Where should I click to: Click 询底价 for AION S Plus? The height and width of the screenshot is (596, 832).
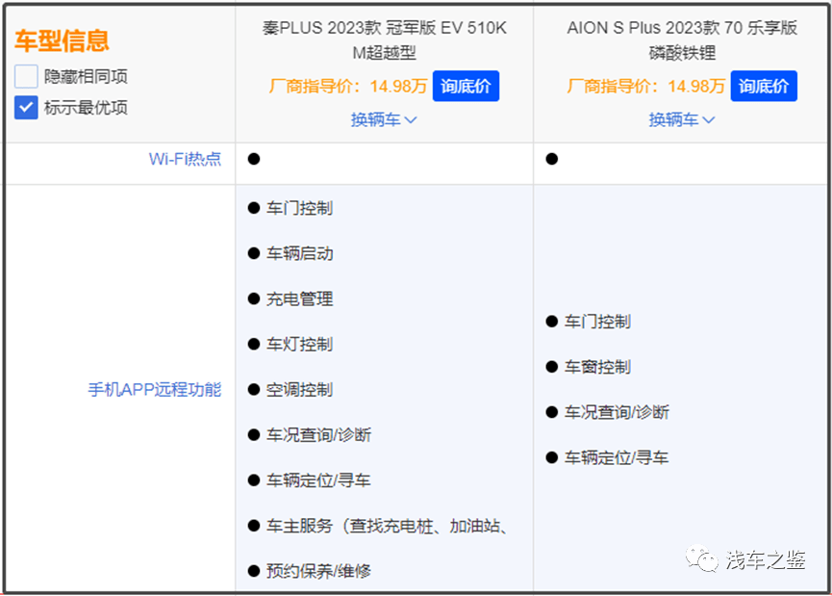pyautogui.click(x=764, y=86)
